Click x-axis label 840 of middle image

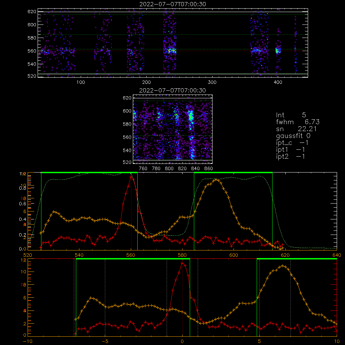195,169
